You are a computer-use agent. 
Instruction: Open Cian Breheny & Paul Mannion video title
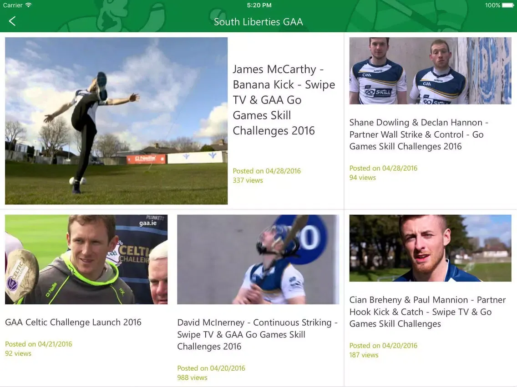[x=427, y=312]
